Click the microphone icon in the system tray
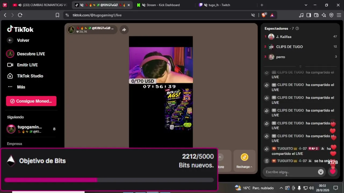The image size is (344, 193). tap(299, 188)
